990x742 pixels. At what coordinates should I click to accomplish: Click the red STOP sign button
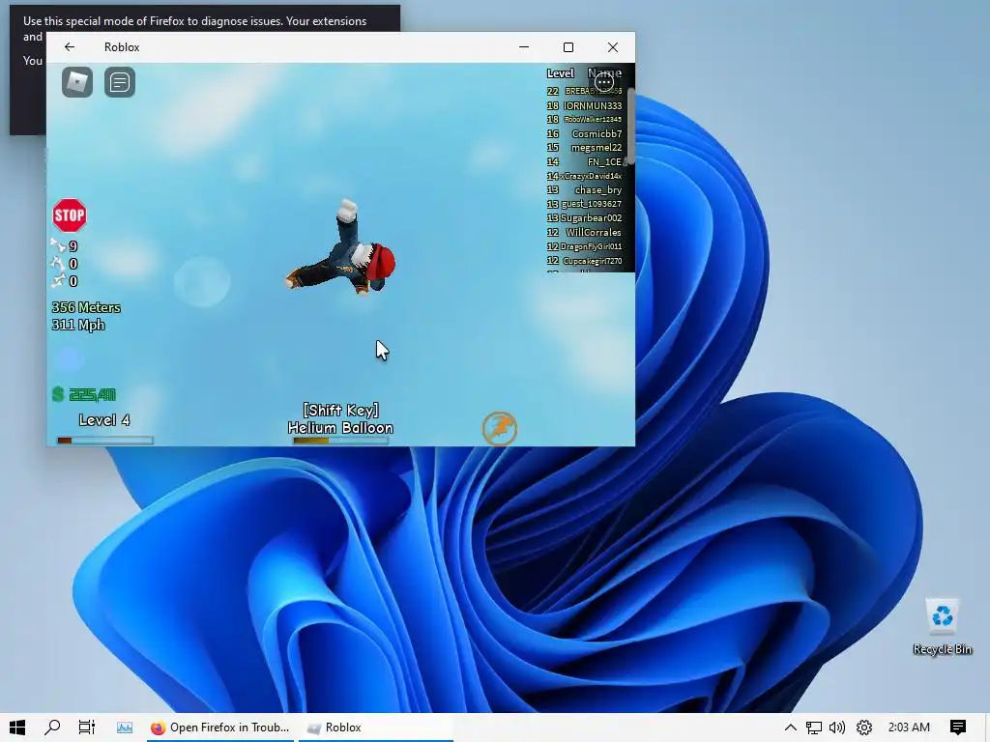70,215
